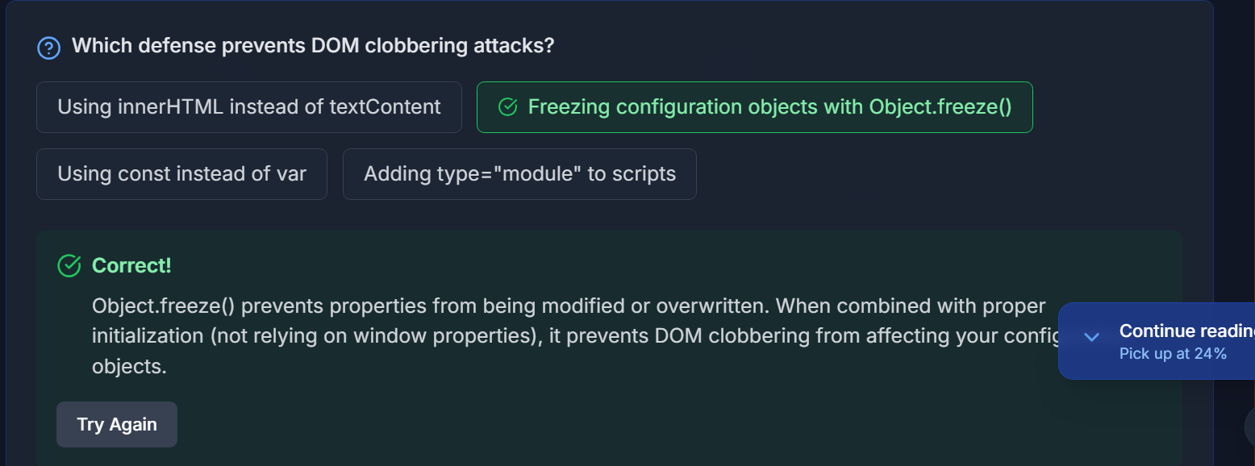The height and width of the screenshot is (466, 1255).
Task: Expand the Continue reading chevron arrow
Action: tap(1091, 337)
